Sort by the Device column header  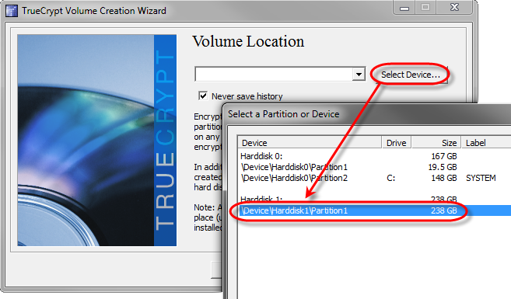310,143
